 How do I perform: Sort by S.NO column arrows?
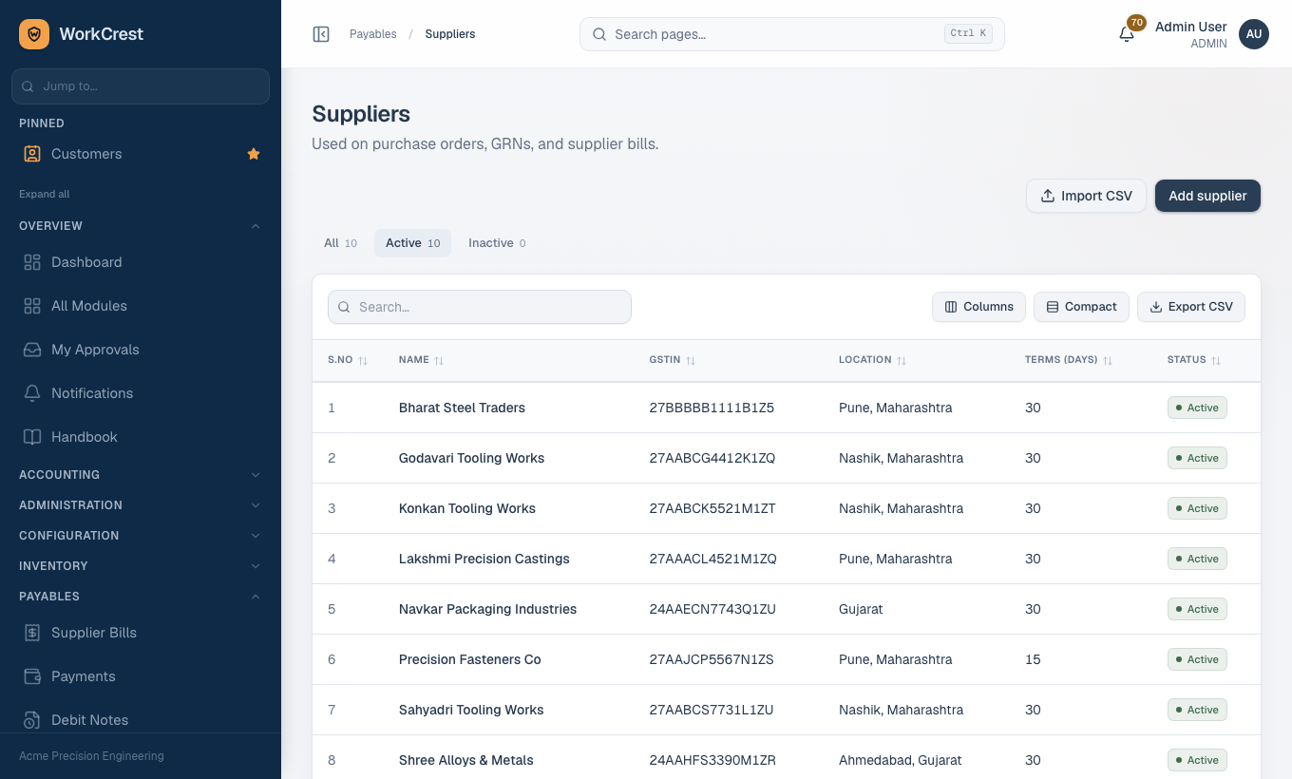363,361
